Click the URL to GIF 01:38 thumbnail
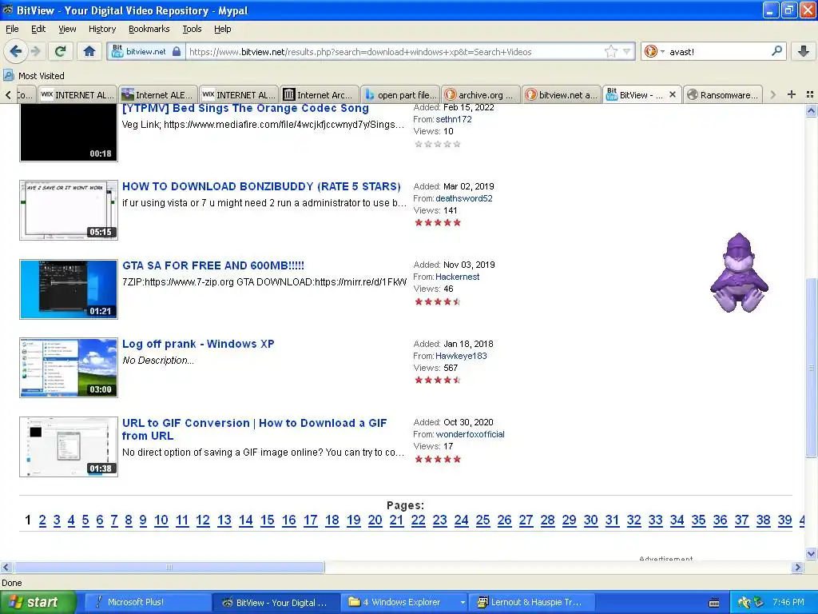 tap(69, 446)
